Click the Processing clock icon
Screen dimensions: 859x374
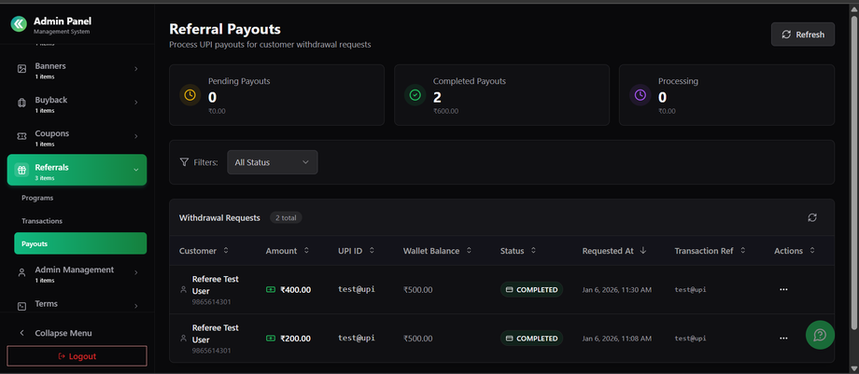(x=640, y=95)
